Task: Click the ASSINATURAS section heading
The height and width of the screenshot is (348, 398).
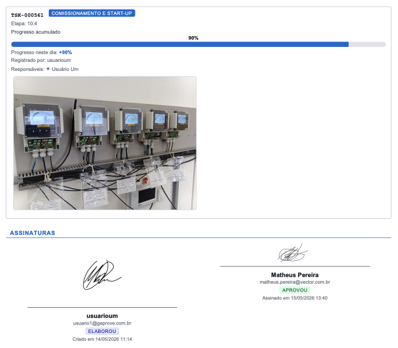Action: point(33,233)
